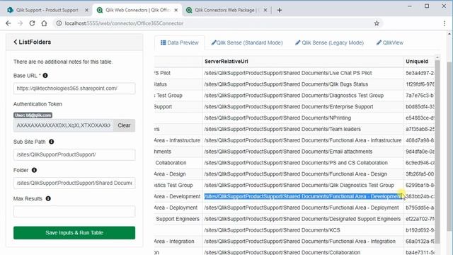Select PS and CS Collaboration URL cell
This screenshot has width=453, height=255.
[303, 163]
